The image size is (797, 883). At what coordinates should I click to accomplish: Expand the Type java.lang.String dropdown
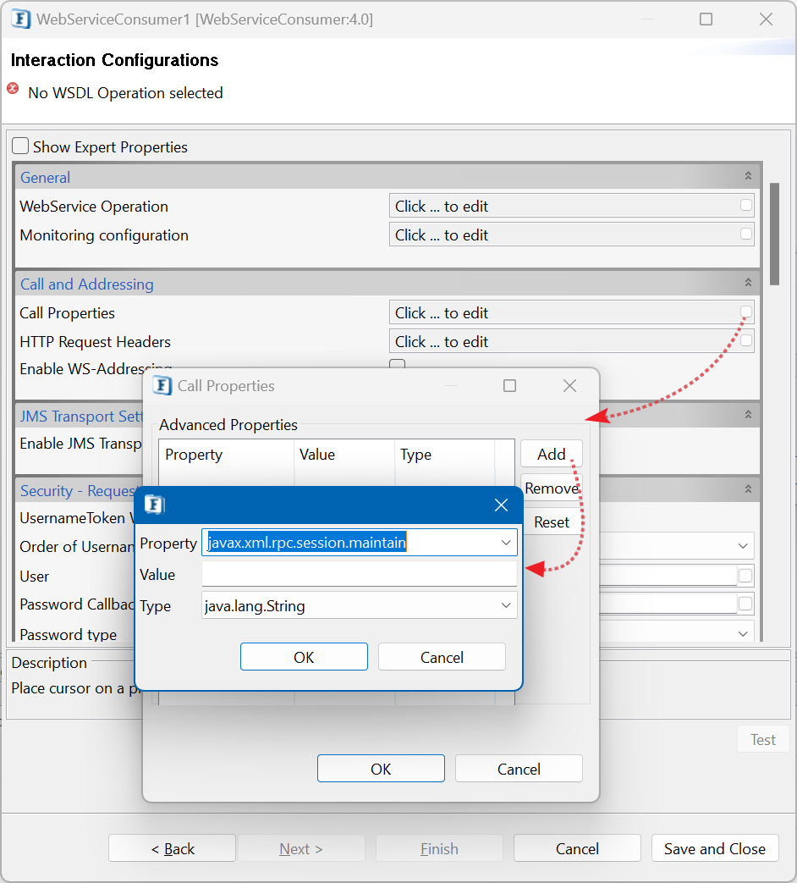point(506,606)
